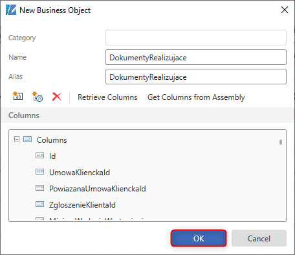The width and height of the screenshot is (295, 255).
Task: Select the ZgloszenieKlientaId column
Action: 82,205
